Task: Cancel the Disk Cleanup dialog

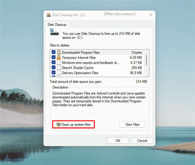Action: click(142, 141)
